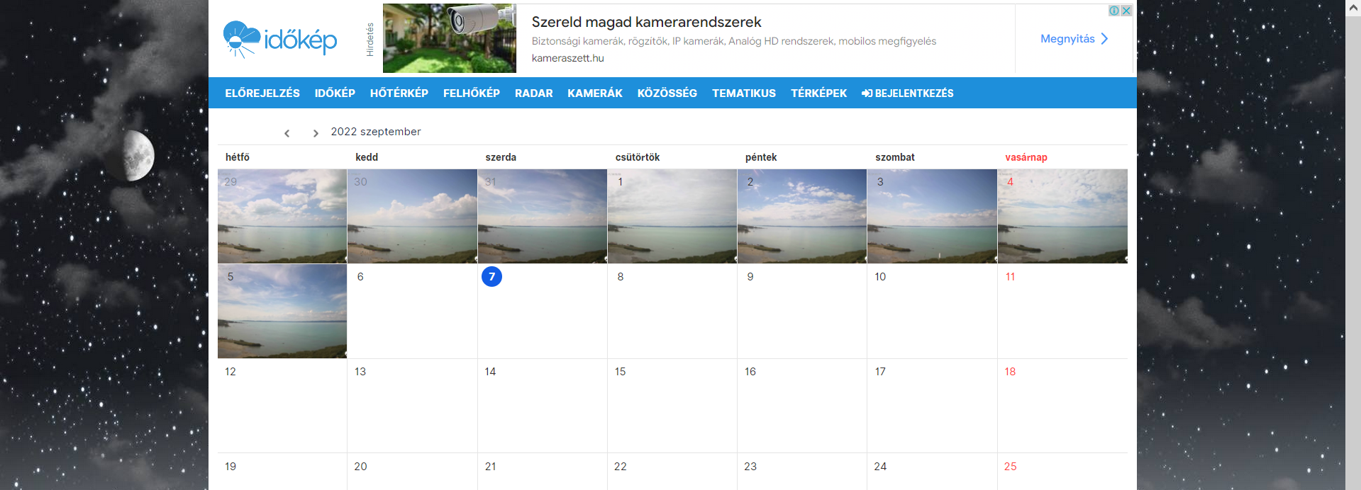Viewport: 1361px width, 490px height.
Task: Click the security camera ad image
Action: (x=450, y=38)
